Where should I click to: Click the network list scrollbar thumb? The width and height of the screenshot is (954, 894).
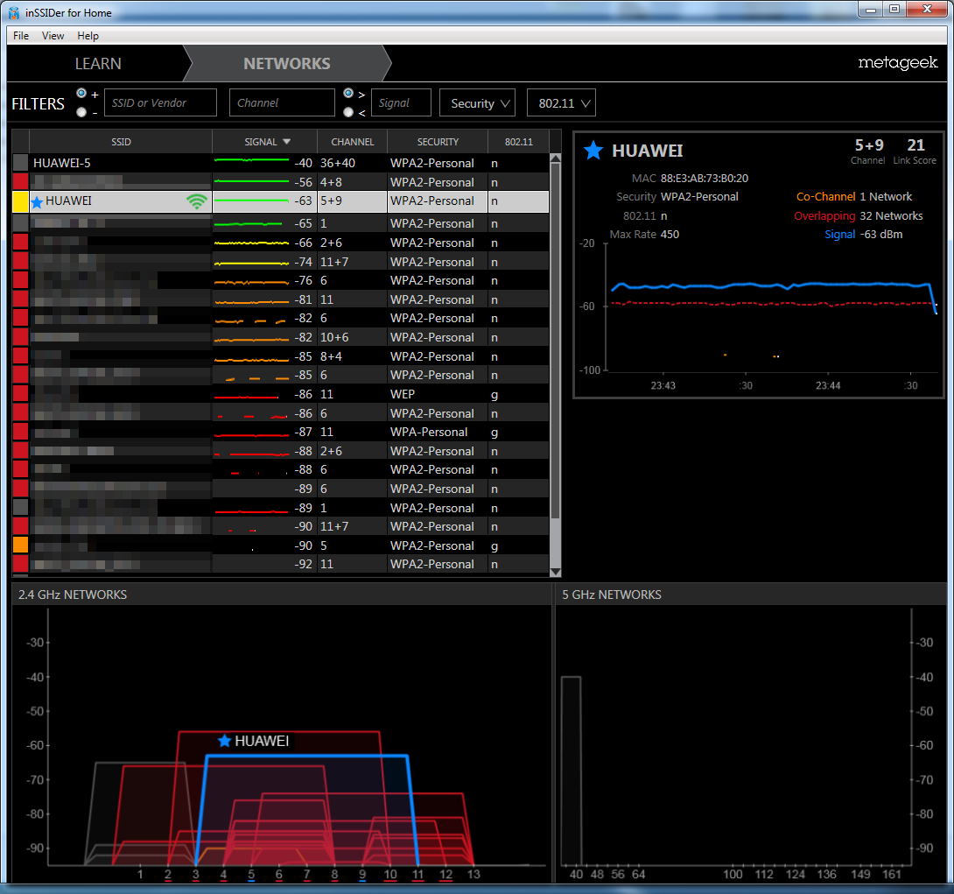point(555,341)
